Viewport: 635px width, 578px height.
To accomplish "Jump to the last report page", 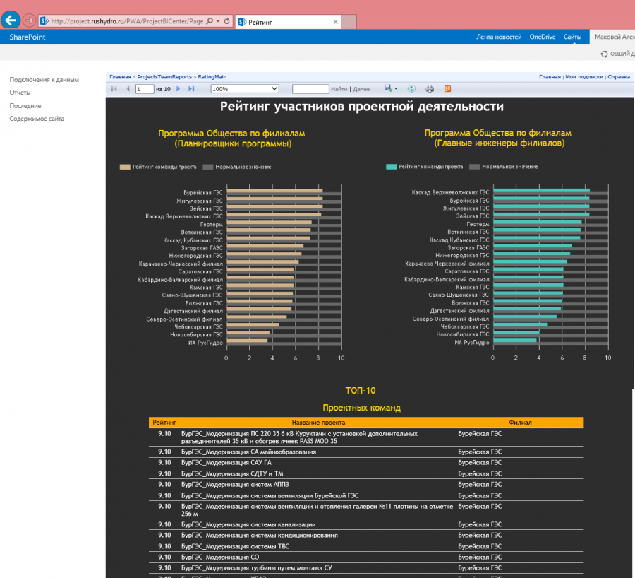I will click(x=191, y=88).
